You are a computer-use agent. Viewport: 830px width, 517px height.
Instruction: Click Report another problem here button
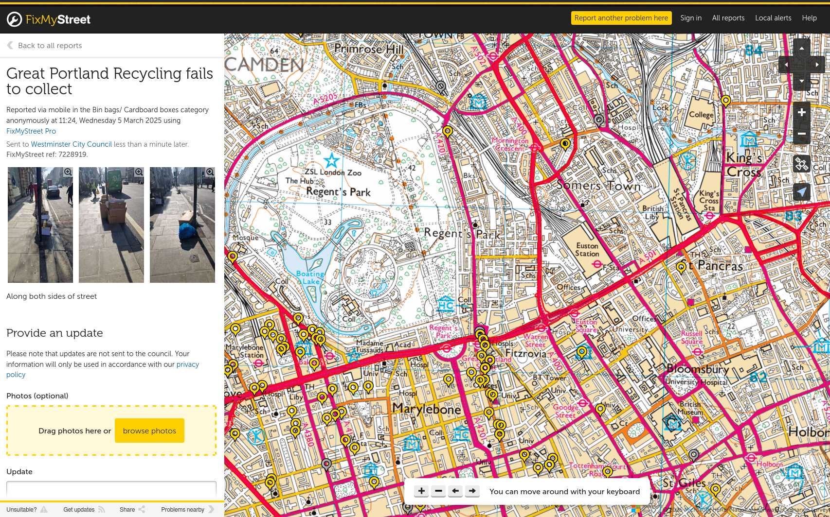pyautogui.click(x=621, y=18)
